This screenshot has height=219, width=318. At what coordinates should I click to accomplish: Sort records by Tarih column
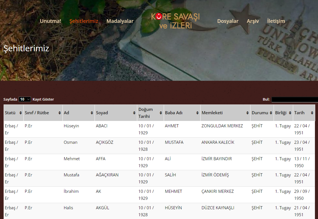(x=312, y=113)
